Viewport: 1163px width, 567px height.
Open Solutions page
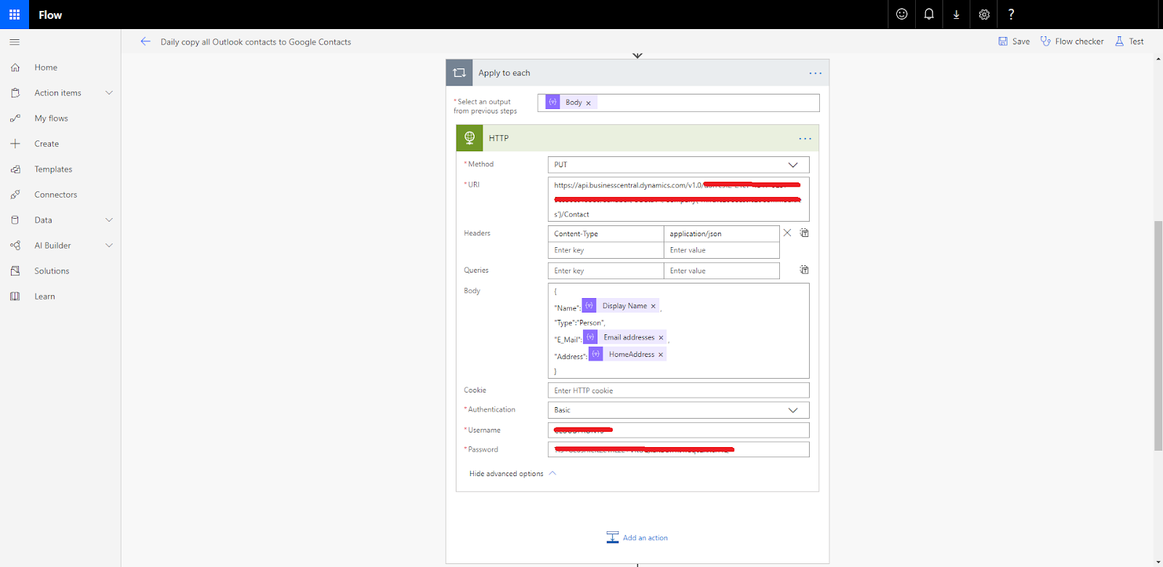click(x=52, y=271)
